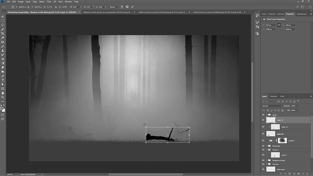Hide Layer 12 visibility eye
313x176 pixels.
tap(263, 120)
